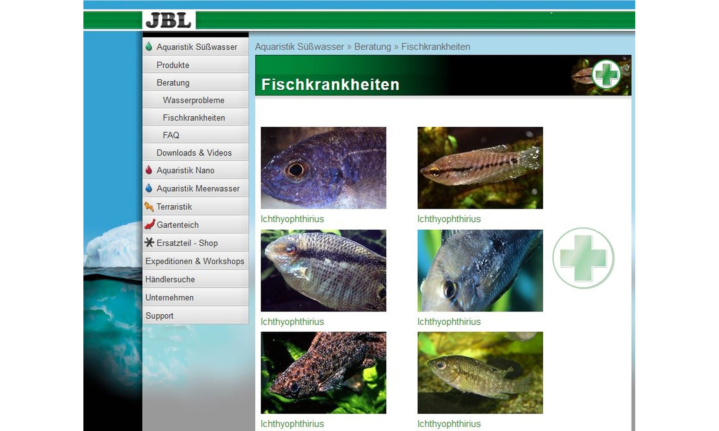Select Expeditionen & Workshops menu item
Screen dimensions: 719x431
pos(195,261)
